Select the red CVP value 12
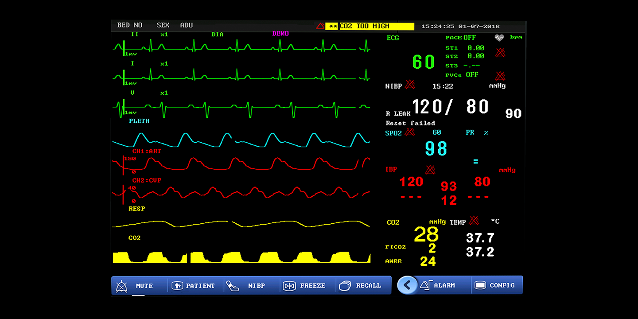Viewport: 638px width, 319px height. tap(449, 201)
